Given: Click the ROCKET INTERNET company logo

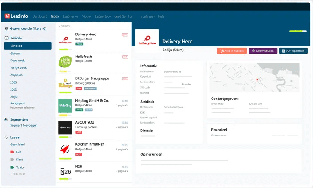Looking at the screenshot, I should (x=65, y=149).
